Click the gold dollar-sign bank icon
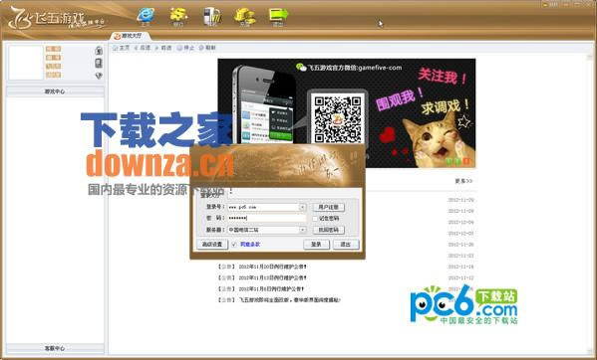The image size is (597, 360). pos(178,16)
